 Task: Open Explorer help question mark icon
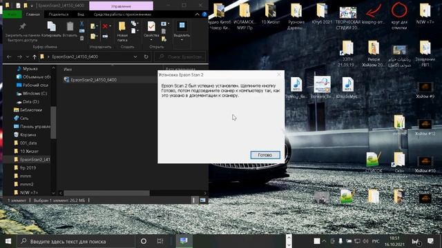pos(204,14)
